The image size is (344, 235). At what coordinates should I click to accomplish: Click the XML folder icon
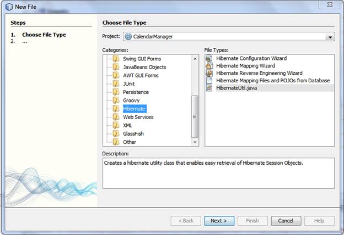(116, 125)
